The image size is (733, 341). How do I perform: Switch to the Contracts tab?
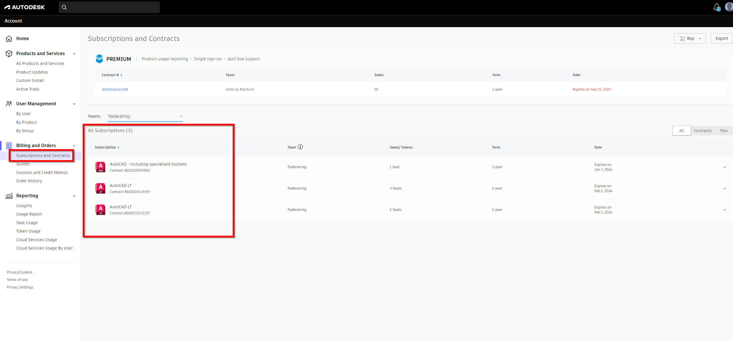tap(702, 131)
